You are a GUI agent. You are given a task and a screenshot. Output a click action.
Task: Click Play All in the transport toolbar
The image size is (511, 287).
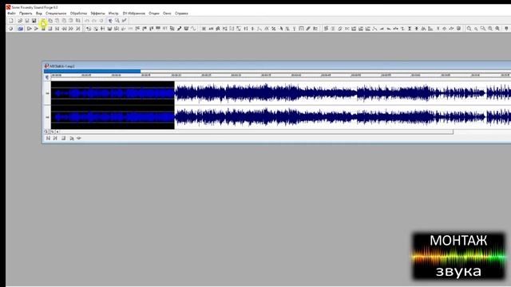click(29, 29)
